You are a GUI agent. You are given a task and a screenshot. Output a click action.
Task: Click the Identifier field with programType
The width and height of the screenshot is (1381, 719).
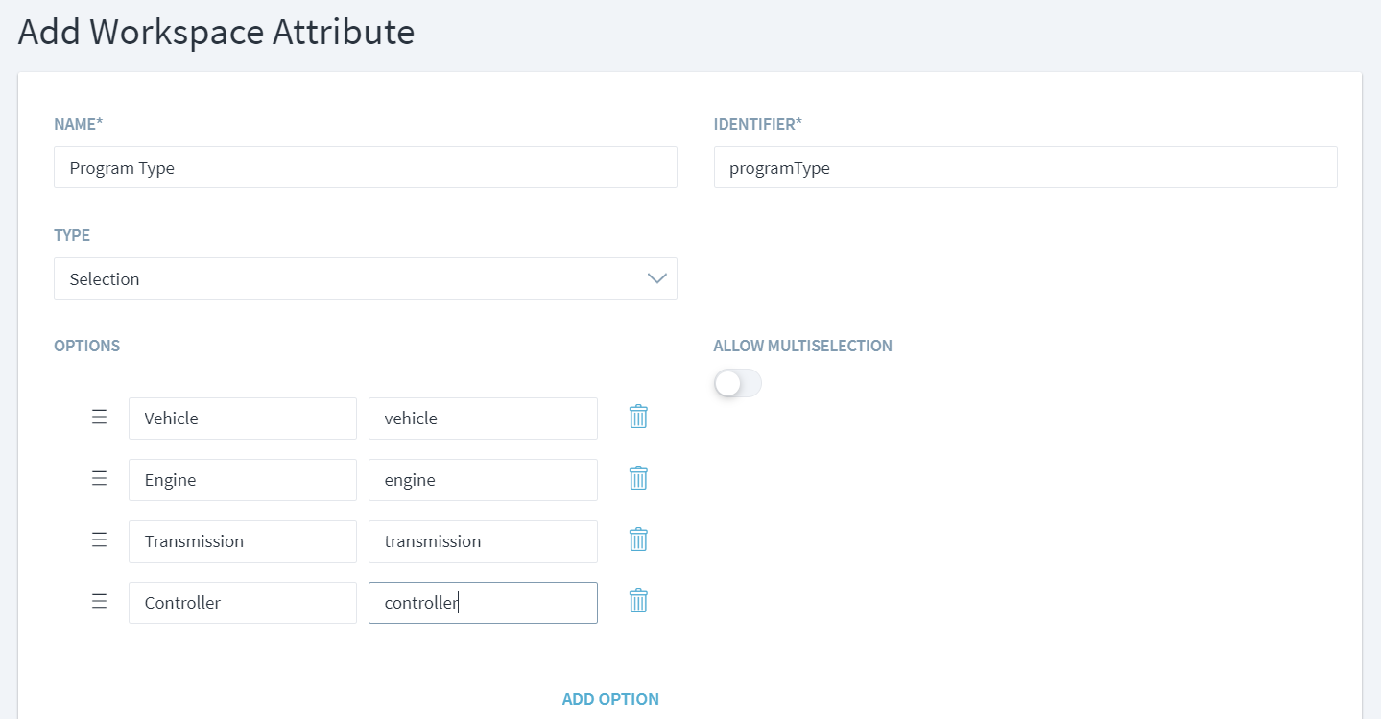(1025, 167)
